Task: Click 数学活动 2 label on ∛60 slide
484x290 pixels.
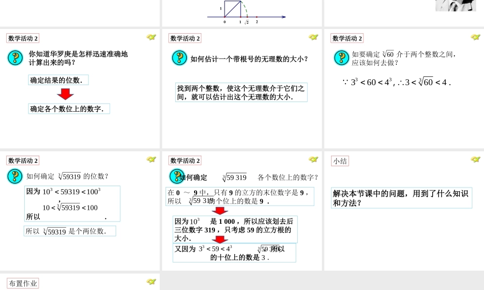Action: [x=347, y=38]
